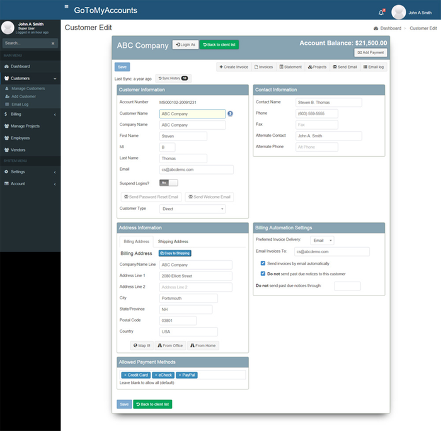Click the bottom Save button
This screenshot has width=441, height=431.
(x=124, y=405)
